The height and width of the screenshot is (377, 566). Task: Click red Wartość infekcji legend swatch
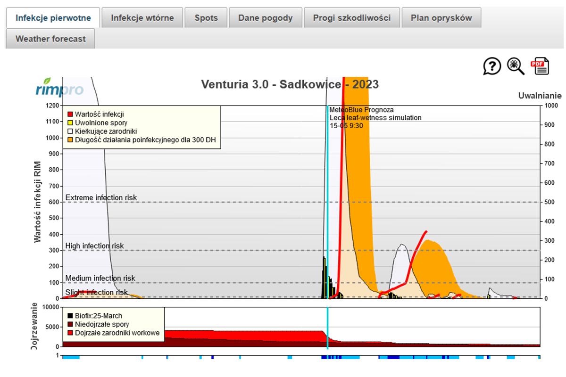[x=70, y=114]
